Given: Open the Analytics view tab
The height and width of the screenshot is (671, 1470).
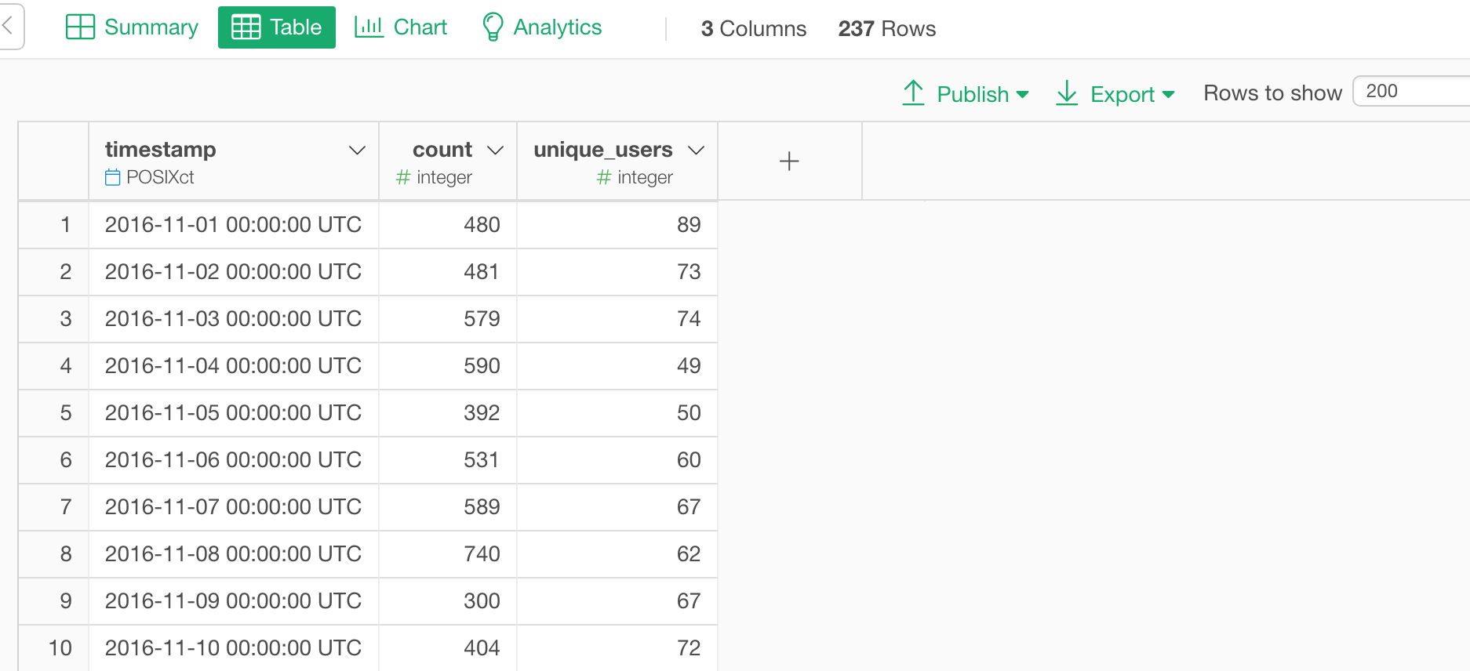Looking at the screenshot, I should coord(542,27).
